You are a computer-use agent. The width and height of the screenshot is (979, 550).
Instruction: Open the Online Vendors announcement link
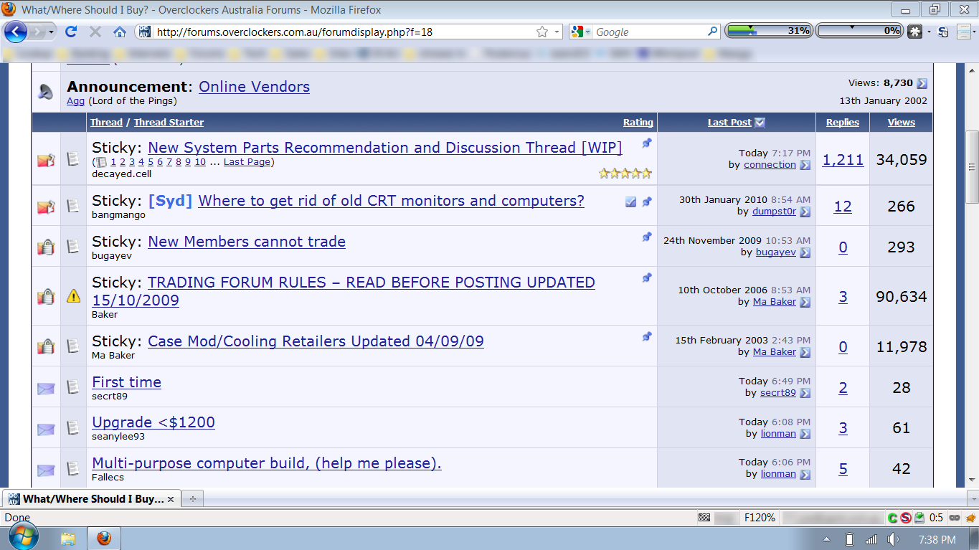point(254,87)
